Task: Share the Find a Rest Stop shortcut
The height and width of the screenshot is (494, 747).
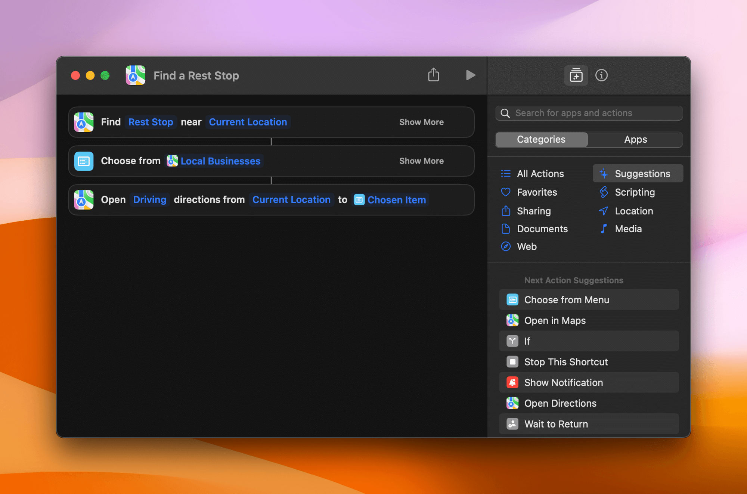Action: pos(433,75)
